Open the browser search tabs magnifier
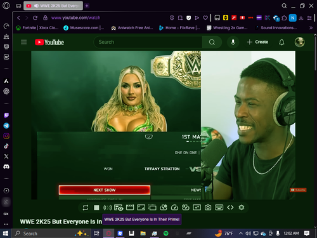The width and height of the screenshot is (317, 238). pyautogui.click(x=284, y=6)
